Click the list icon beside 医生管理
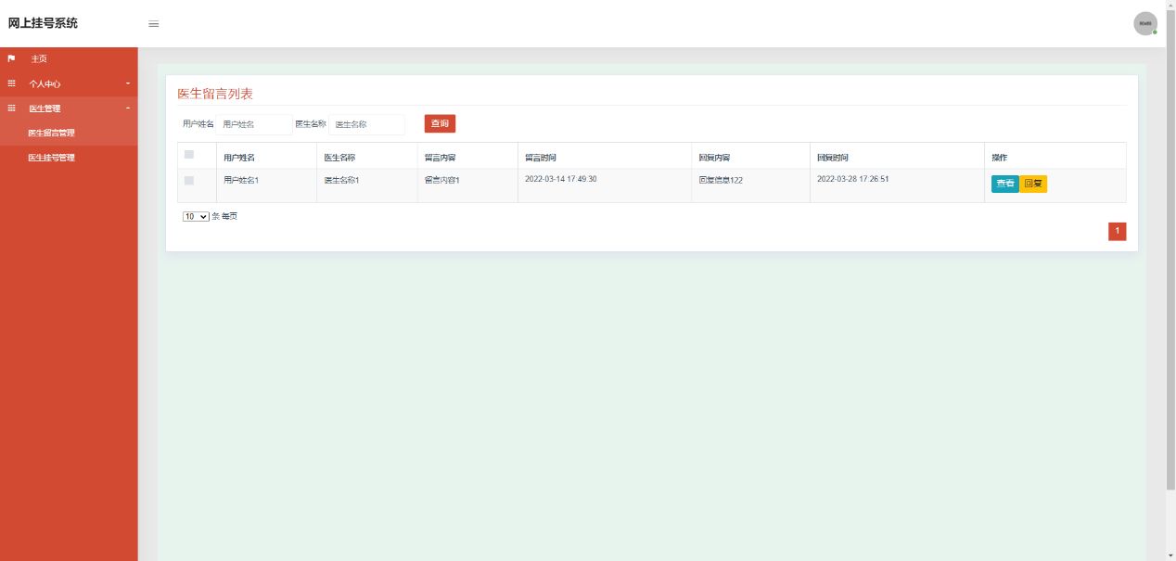Viewport: 1176px width, 561px height. click(x=11, y=108)
